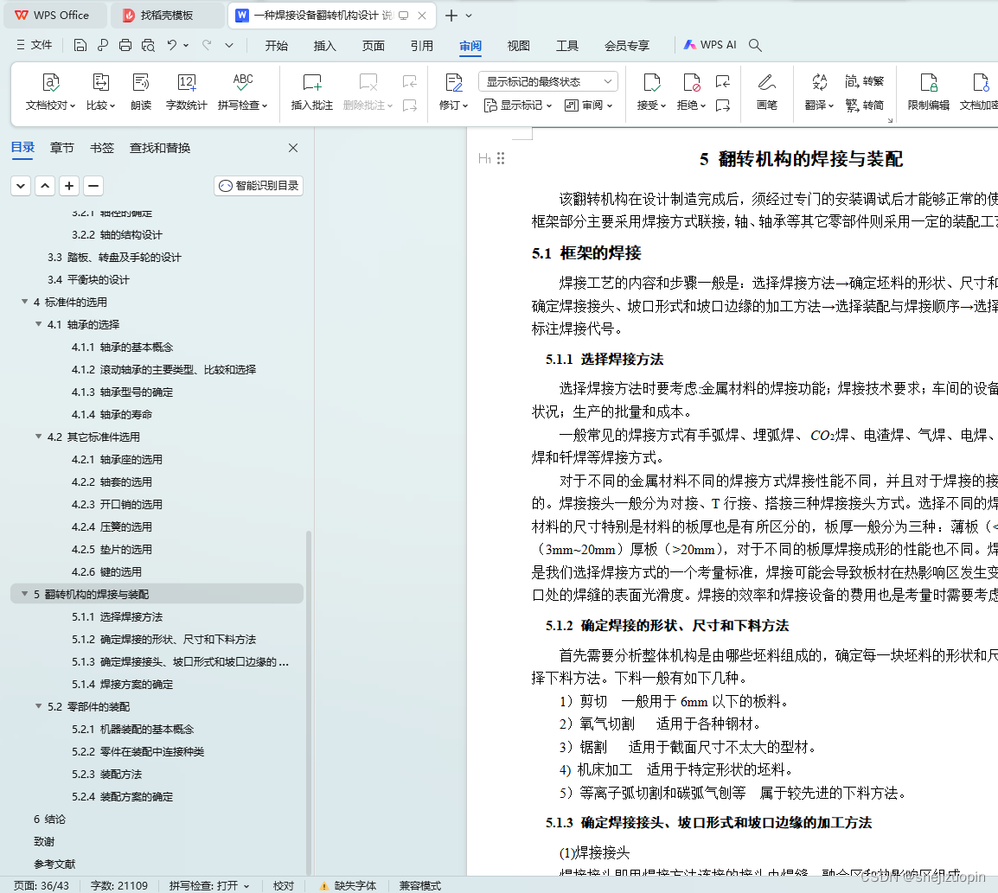This screenshot has height=893, width=998.
Task: Collapse the 4.1 轴承的选择 node
Action: click(x=38, y=324)
